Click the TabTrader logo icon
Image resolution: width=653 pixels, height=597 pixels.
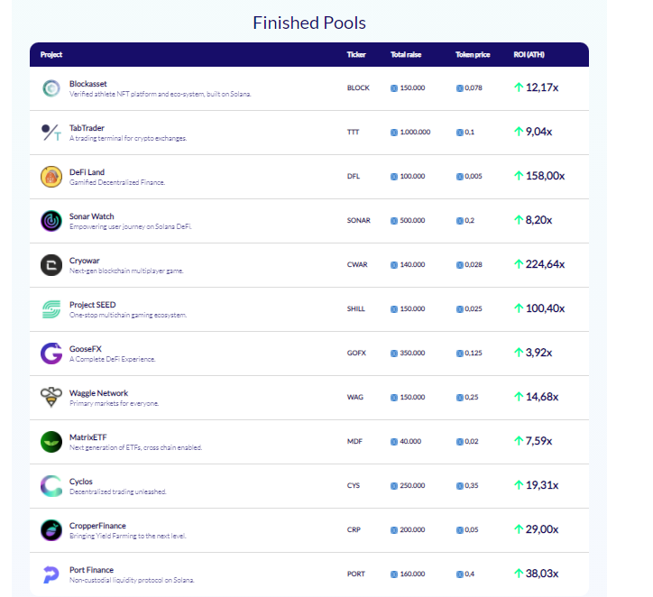click(51, 133)
